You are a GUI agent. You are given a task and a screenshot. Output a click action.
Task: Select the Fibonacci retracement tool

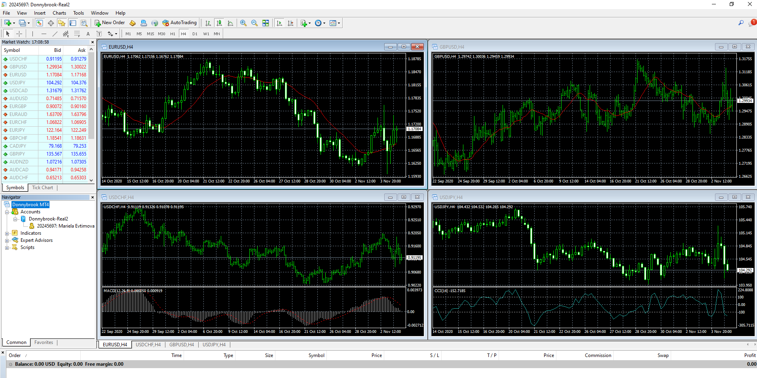(x=77, y=34)
